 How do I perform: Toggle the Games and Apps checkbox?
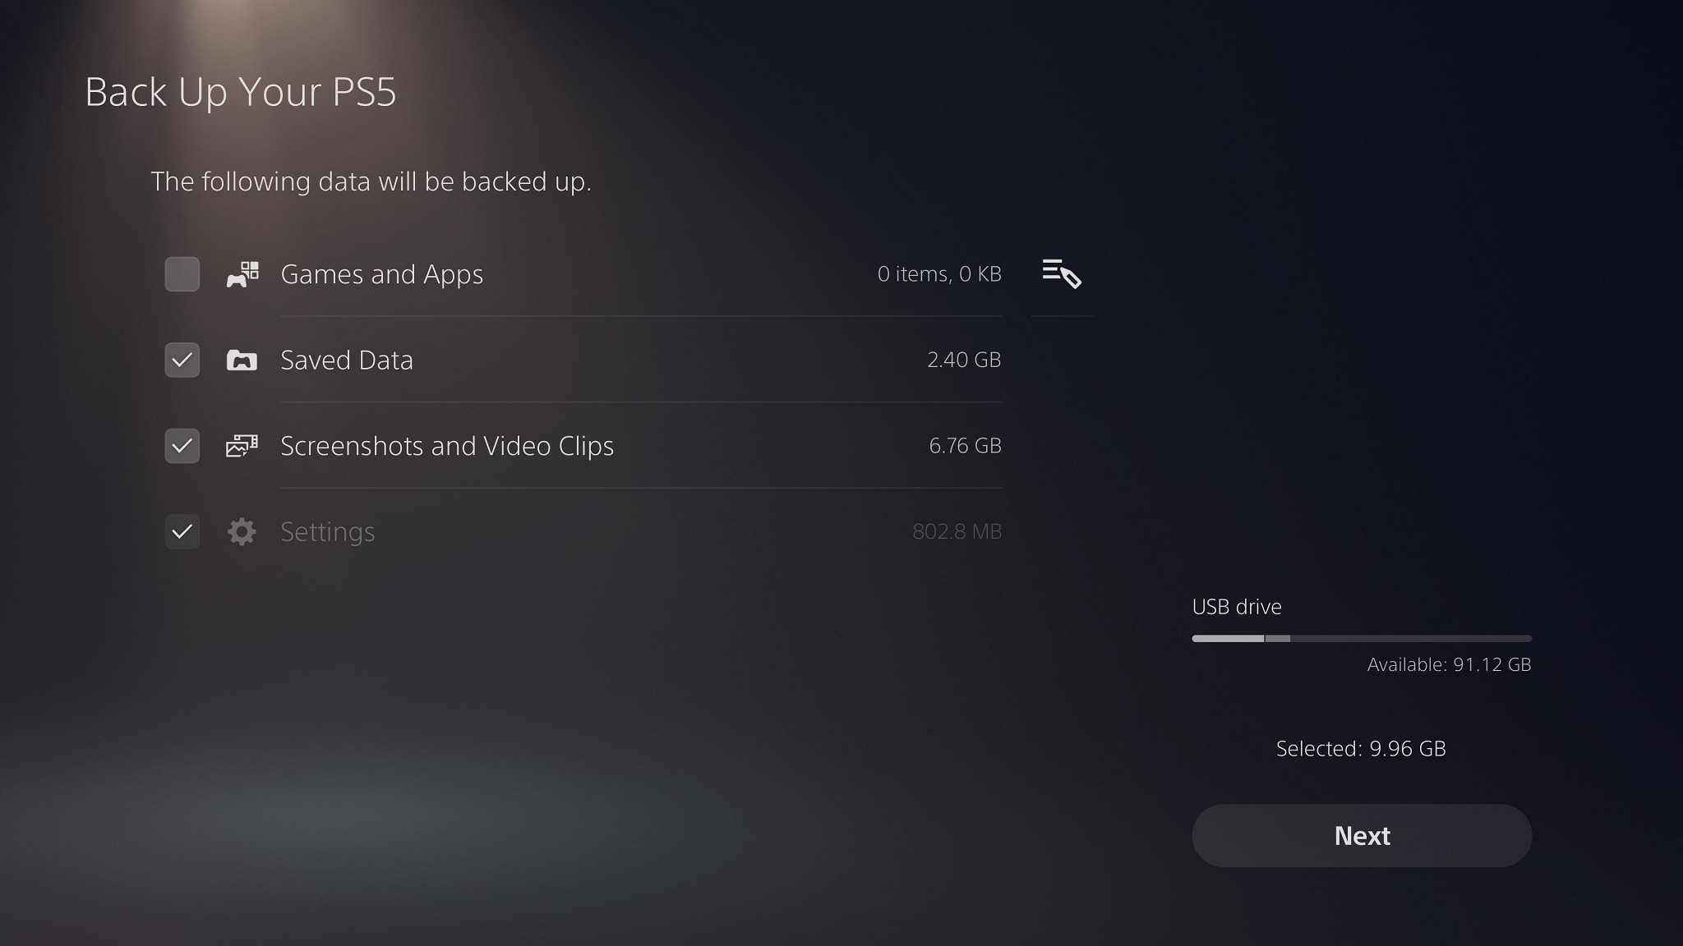(180, 273)
